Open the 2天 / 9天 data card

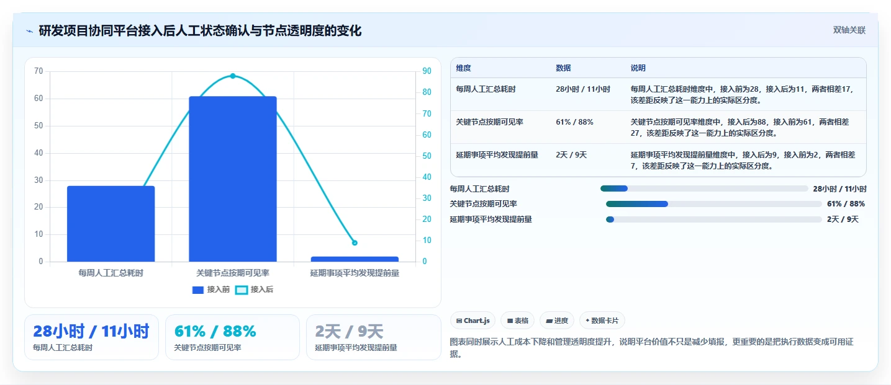coord(373,337)
